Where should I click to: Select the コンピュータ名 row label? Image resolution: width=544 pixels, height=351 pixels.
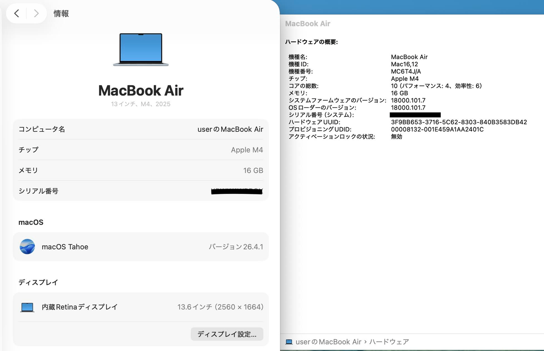[42, 129]
